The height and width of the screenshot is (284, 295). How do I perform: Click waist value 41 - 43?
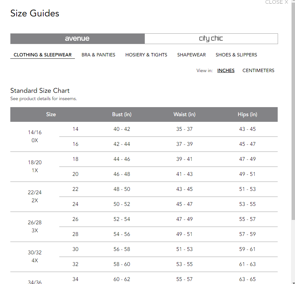(x=184, y=174)
